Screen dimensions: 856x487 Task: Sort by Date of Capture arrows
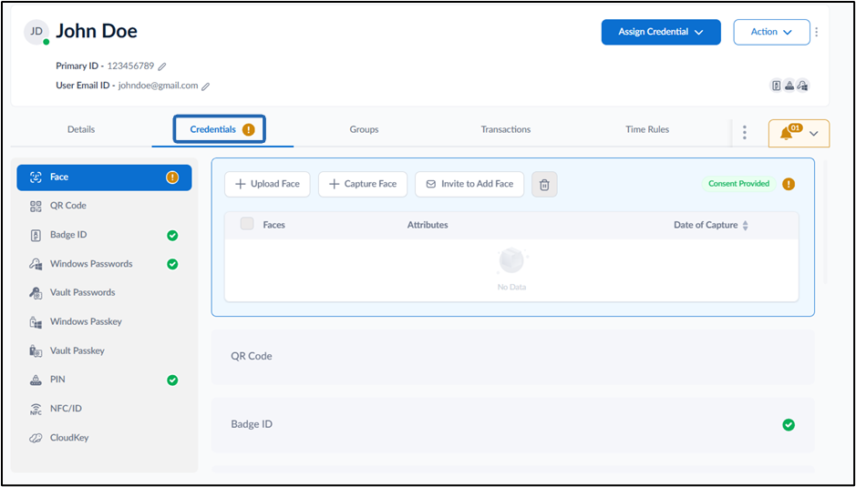coord(745,225)
